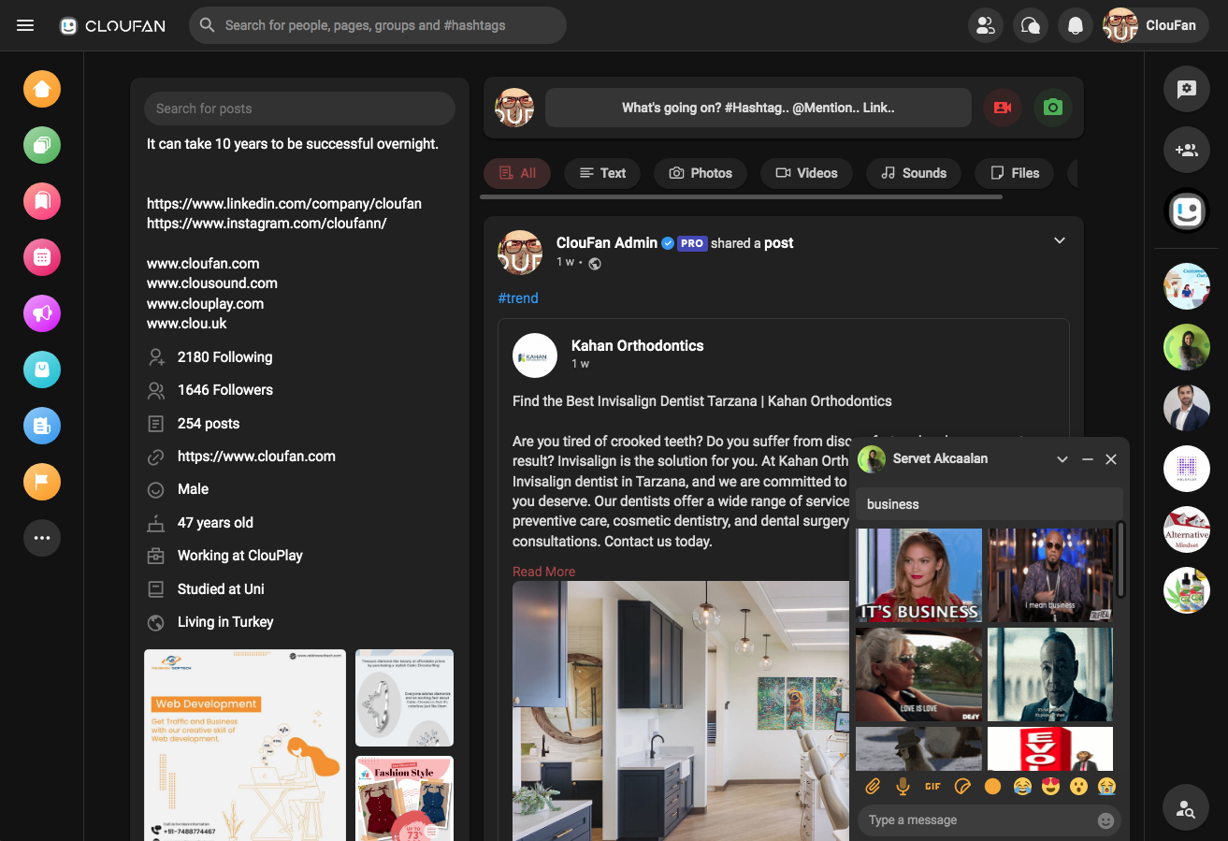
Task: Open chat with Alternative Mindset avatar
Action: coord(1187,529)
